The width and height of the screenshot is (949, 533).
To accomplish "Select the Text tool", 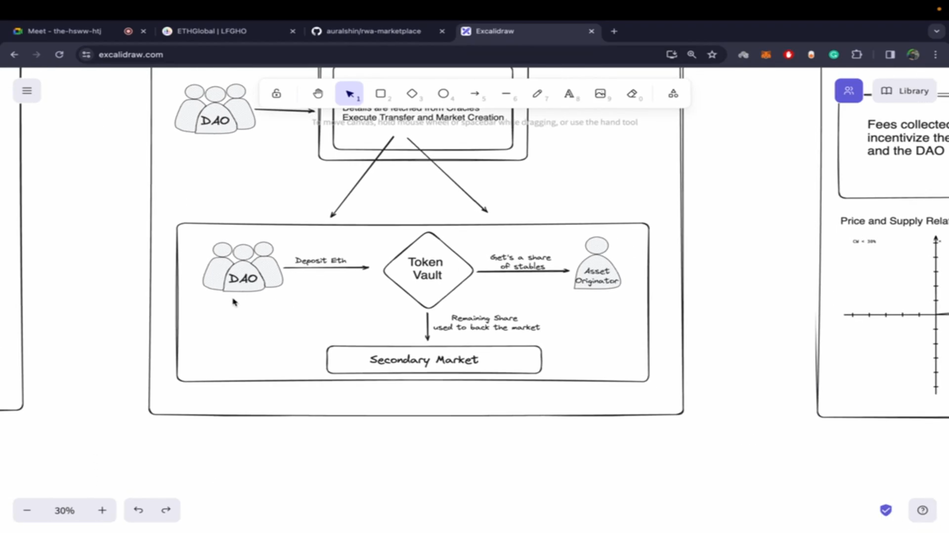I will coord(569,93).
